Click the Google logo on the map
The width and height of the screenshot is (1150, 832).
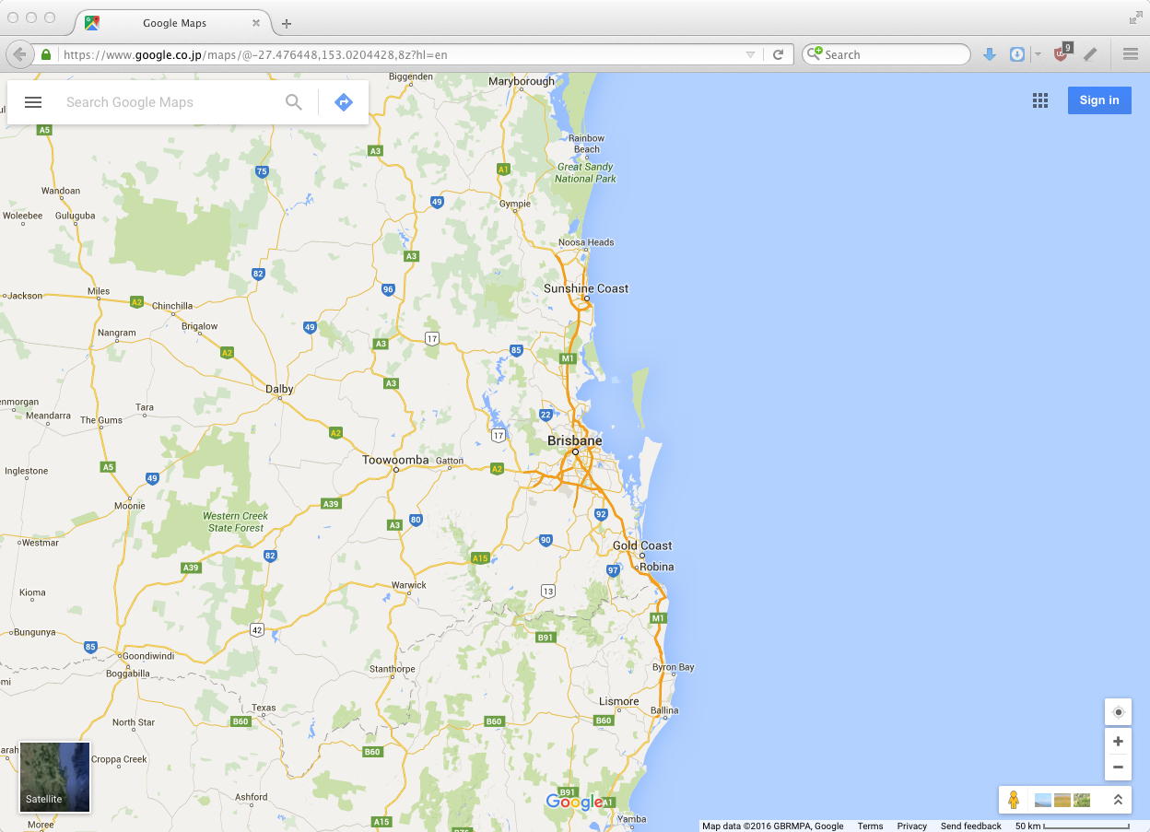[574, 802]
